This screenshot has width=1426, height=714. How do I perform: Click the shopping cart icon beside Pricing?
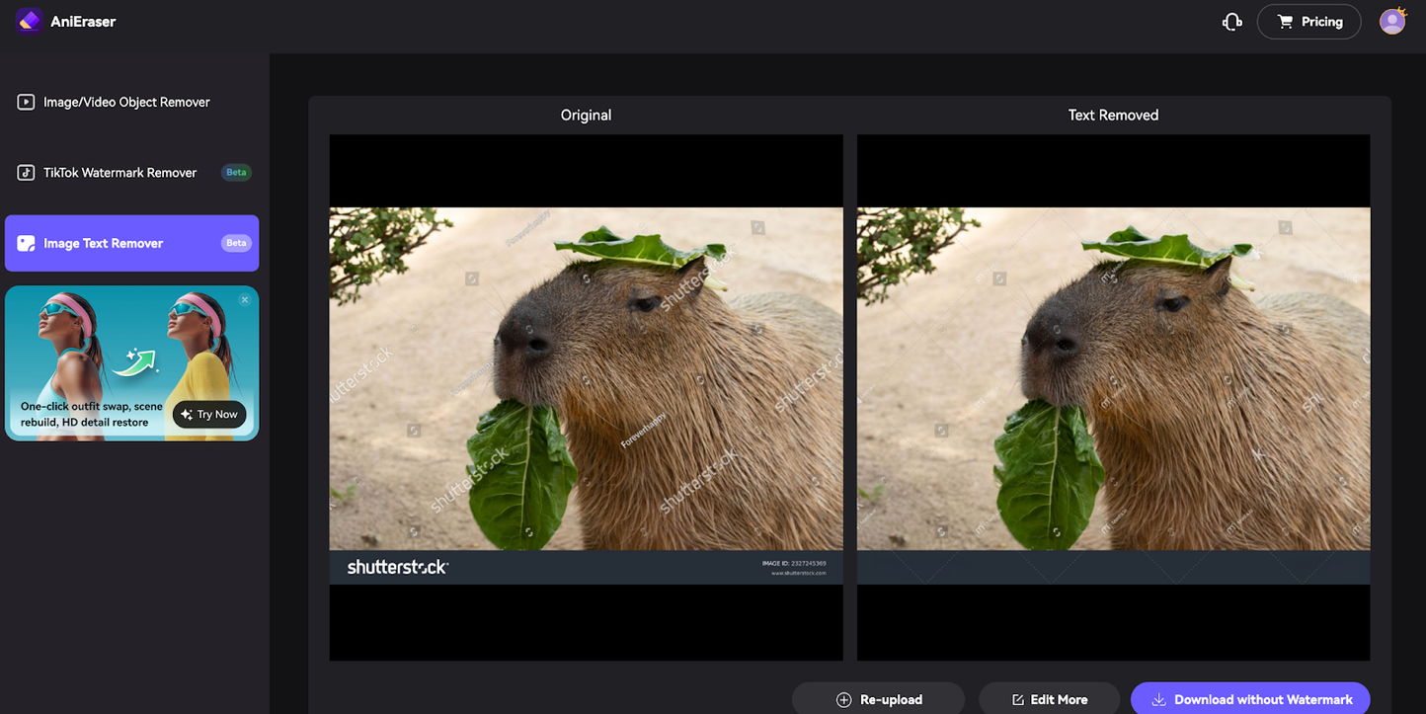(x=1285, y=22)
